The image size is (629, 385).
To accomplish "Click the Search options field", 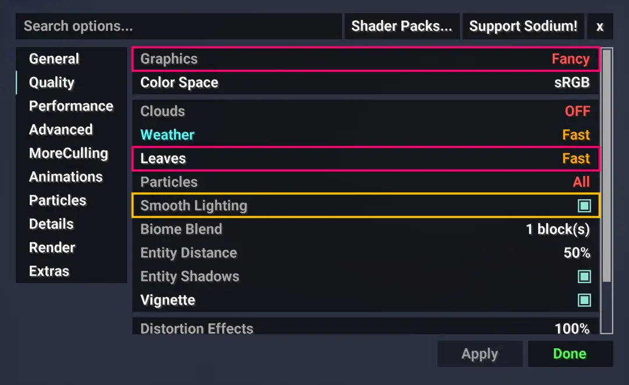I will tap(179, 26).
